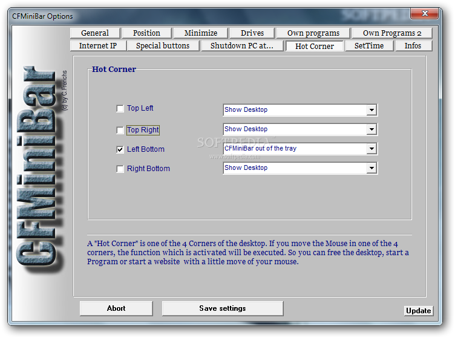The image size is (455, 338).
Task: Switch to the Infos tab
Action: [x=413, y=46]
